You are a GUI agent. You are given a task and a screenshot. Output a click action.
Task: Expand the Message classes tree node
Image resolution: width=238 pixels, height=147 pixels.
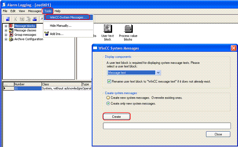point(6,30)
